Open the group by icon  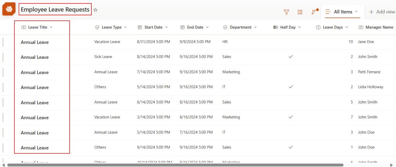coord(300,12)
